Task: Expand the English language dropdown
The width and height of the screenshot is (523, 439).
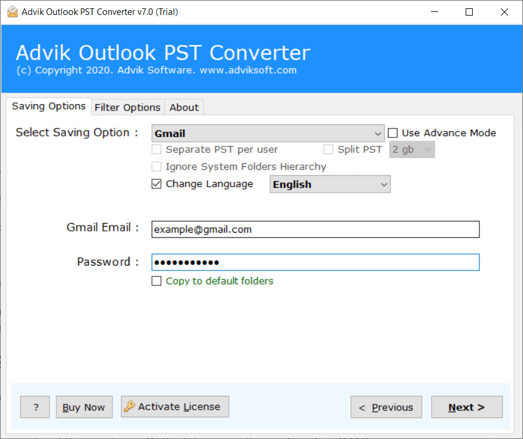Action: [330, 184]
